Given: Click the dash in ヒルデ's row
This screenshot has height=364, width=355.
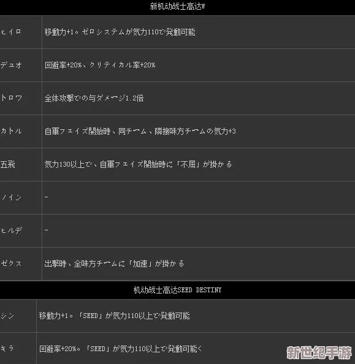Looking at the screenshot, I should tap(47, 230).
